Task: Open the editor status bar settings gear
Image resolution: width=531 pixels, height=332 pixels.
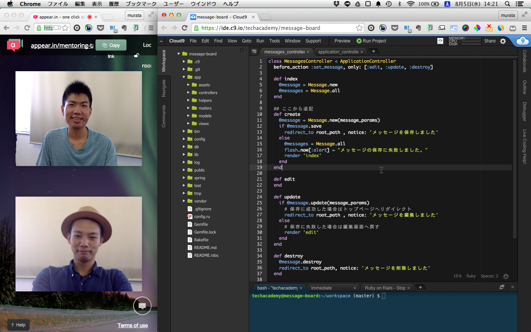Action: [506, 276]
